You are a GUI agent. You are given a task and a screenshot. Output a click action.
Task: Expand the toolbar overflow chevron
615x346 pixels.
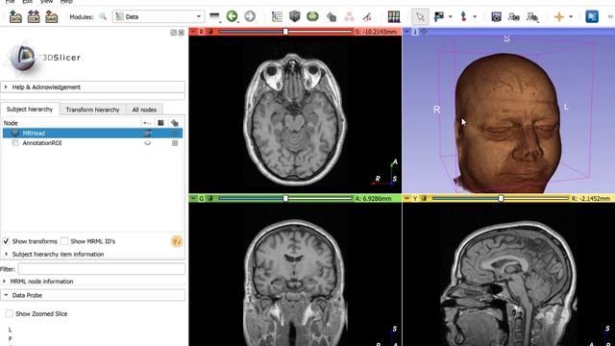pyautogui.click(x=610, y=16)
